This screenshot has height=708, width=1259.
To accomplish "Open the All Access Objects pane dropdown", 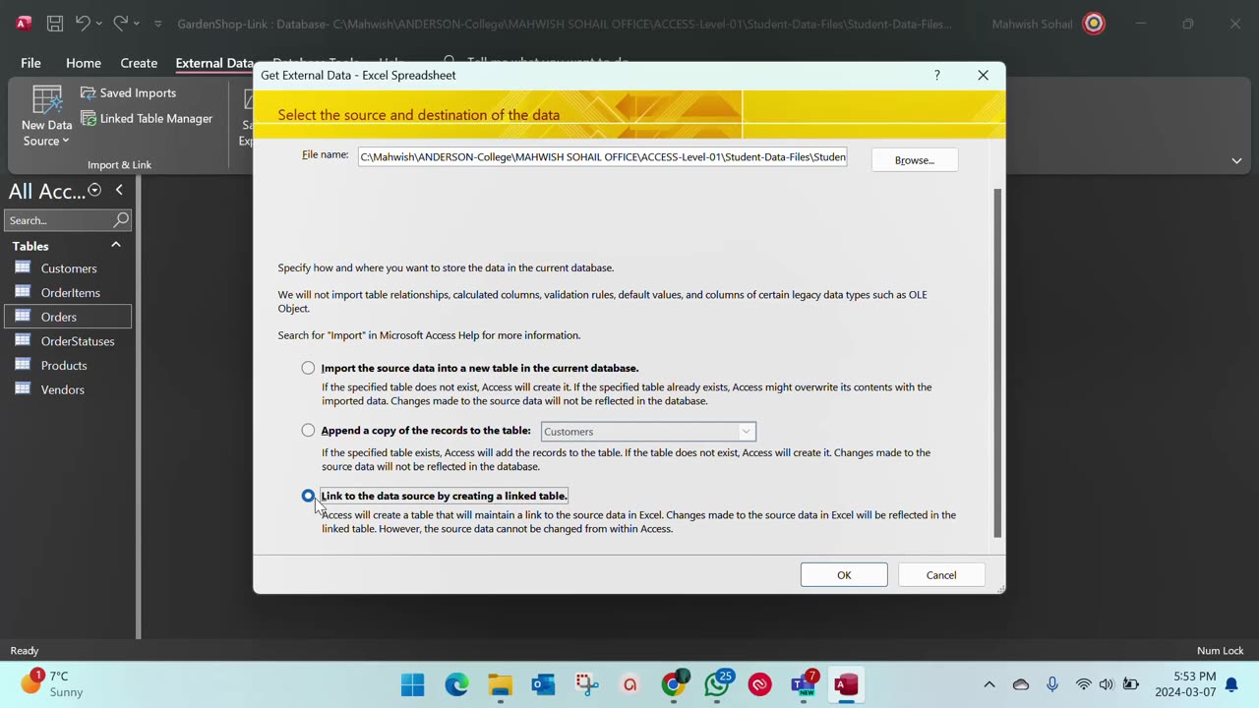I will pos(94,190).
